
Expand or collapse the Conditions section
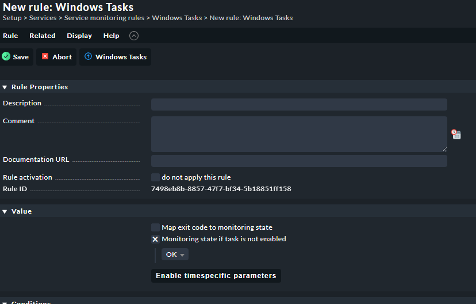pyautogui.click(x=5, y=302)
